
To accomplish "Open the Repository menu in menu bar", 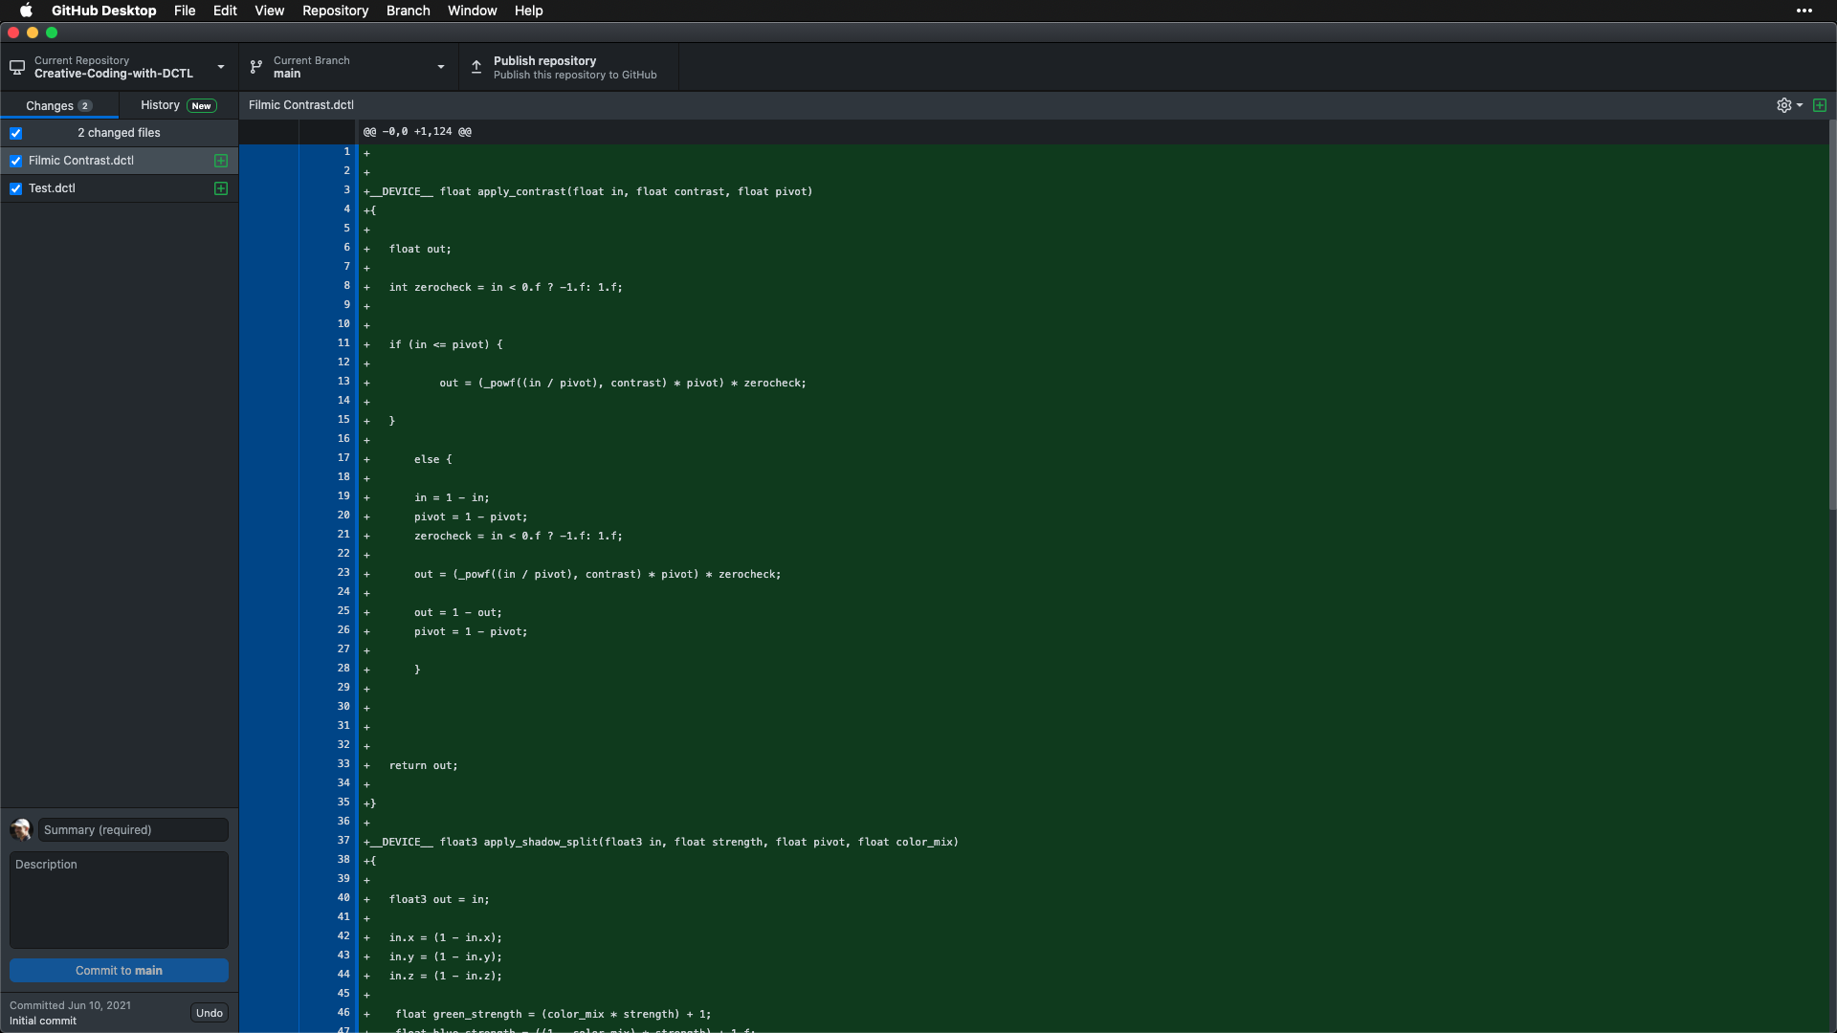I will pos(335,11).
